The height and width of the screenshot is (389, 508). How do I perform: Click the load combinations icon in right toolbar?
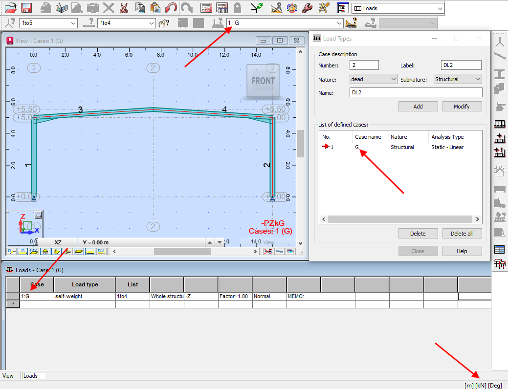coord(500,152)
